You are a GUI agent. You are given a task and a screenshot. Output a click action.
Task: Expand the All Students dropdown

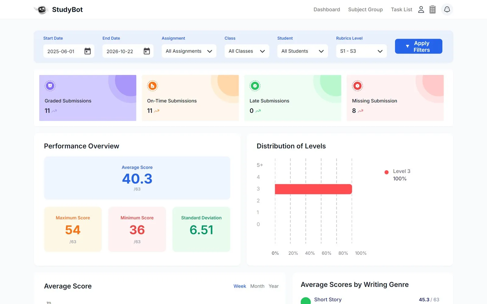(x=303, y=51)
